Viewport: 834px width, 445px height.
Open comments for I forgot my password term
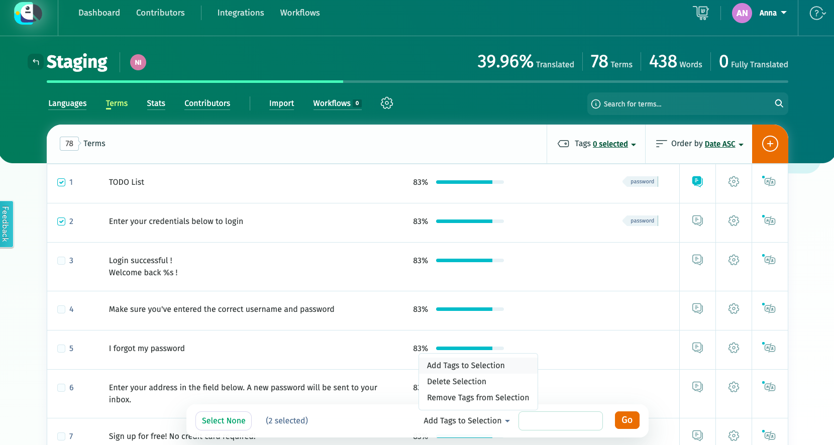697,348
